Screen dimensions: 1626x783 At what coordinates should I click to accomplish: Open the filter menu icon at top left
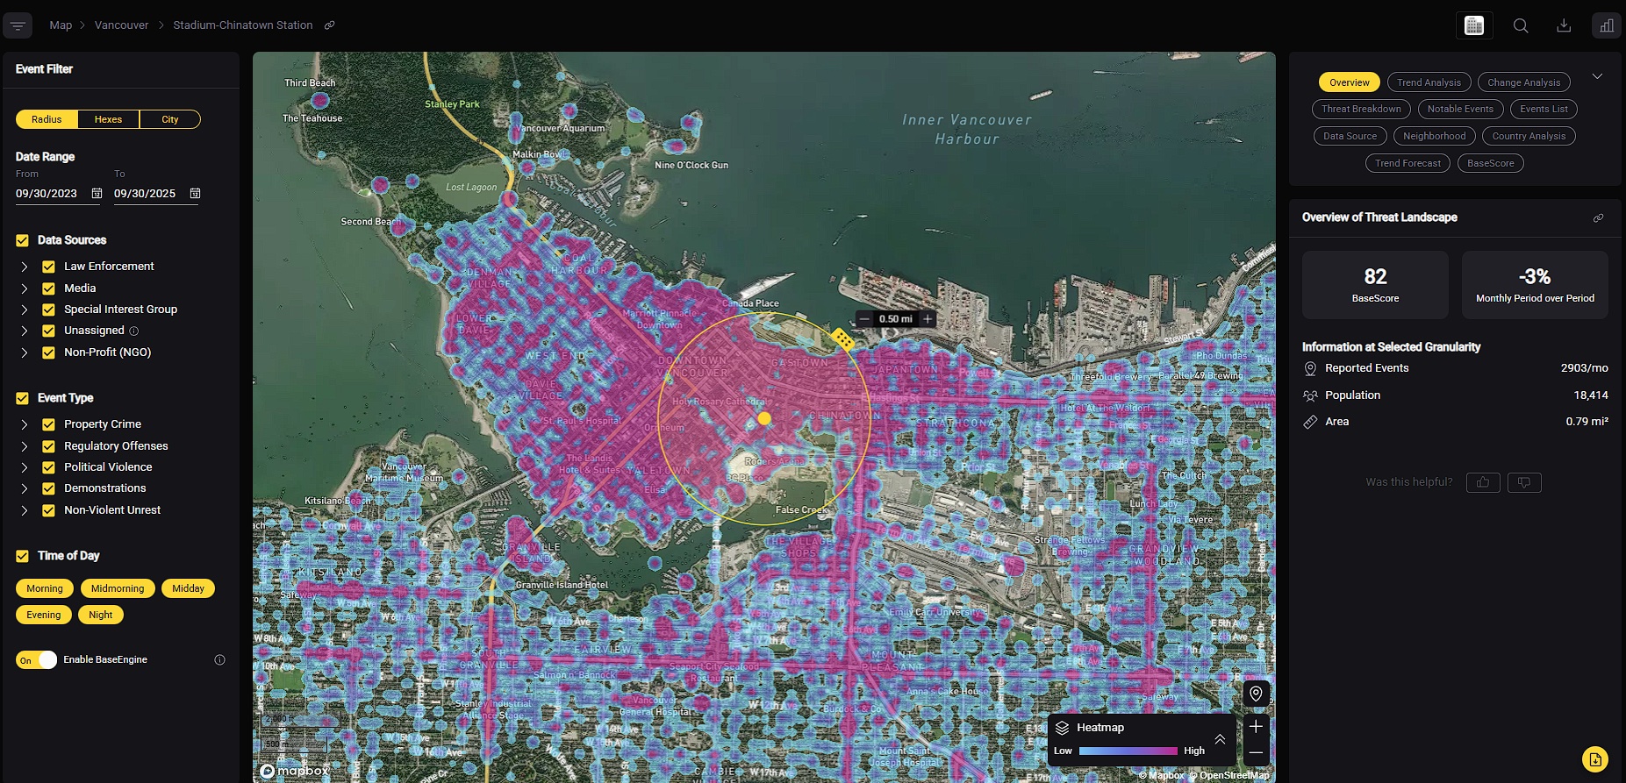[x=18, y=25]
